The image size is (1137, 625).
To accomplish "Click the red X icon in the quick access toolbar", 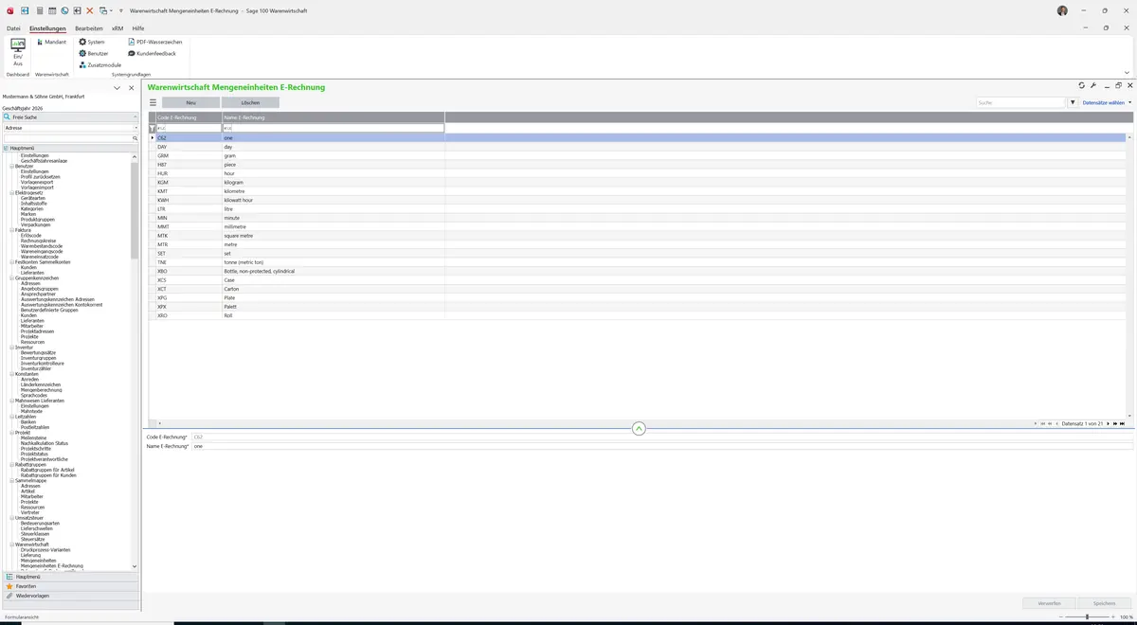I will coord(90,10).
